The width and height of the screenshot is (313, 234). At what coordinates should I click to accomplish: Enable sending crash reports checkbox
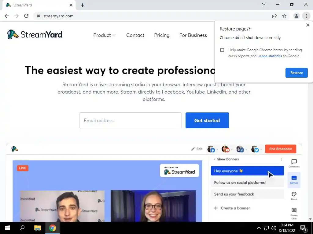pyautogui.click(x=222, y=50)
